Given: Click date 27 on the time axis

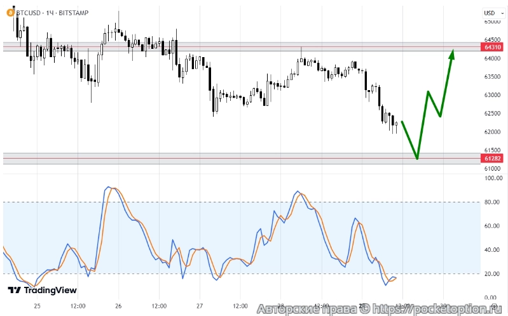Looking at the screenshot, I should point(199,306).
